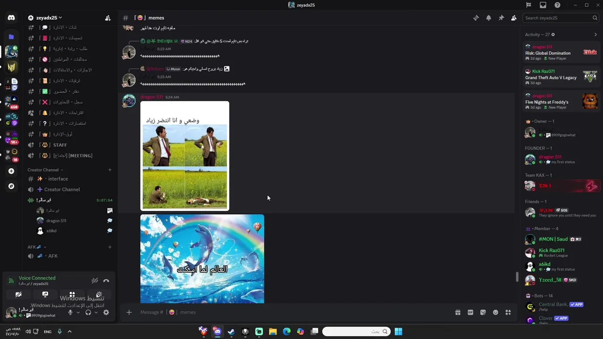Image resolution: width=603 pixels, height=339 pixels.
Task: Open Steam from the Windows taskbar
Action: (231, 331)
